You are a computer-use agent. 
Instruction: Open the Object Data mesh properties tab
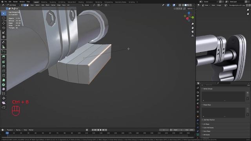click(x=198, y=135)
